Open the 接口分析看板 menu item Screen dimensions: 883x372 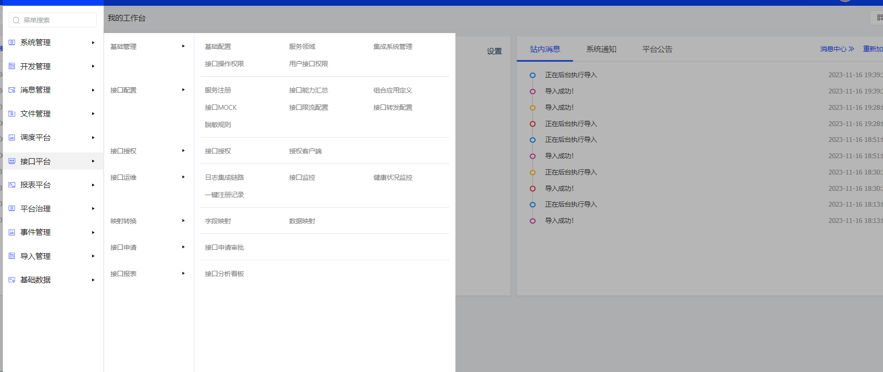pos(225,274)
